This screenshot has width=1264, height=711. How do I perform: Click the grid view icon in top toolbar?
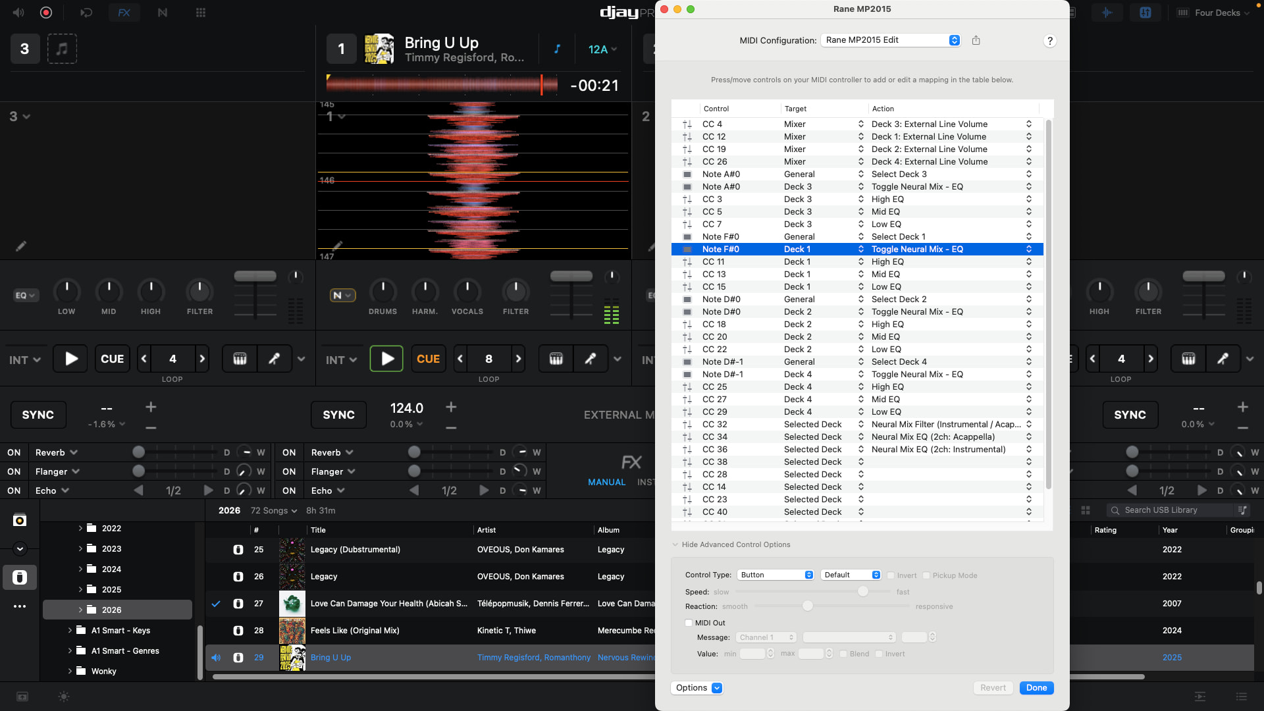pos(201,13)
